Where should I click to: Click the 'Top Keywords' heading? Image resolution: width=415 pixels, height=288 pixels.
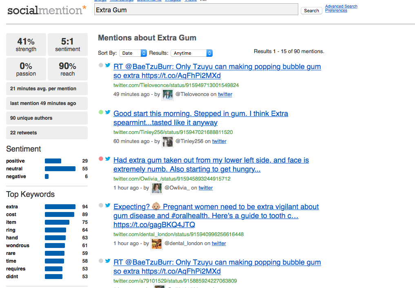(31, 194)
